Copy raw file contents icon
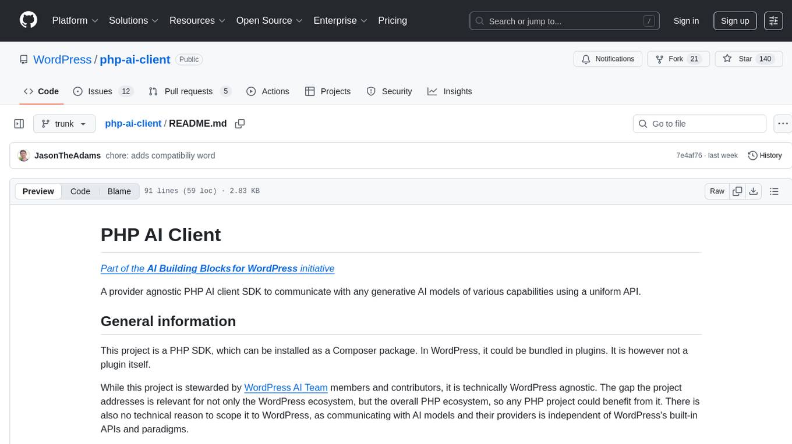 (x=737, y=191)
